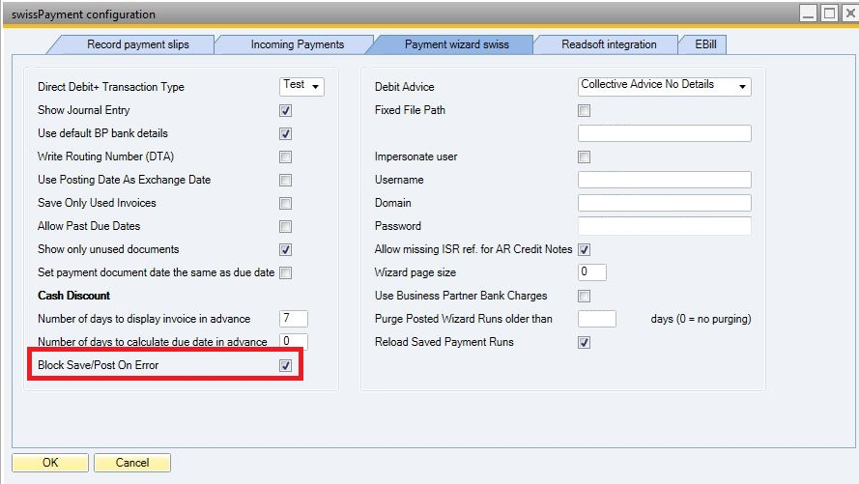Switch to the Incoming Payments tab
This screenshot has width=859, height=484.
pyautogui.click(x=297, y=44)
